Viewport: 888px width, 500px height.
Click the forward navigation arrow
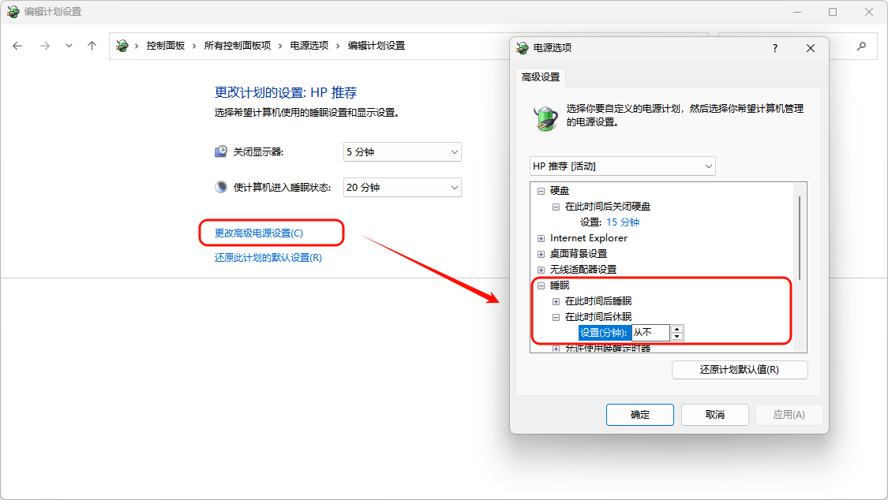45,46
